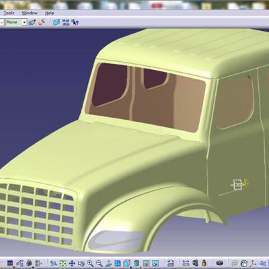
Task: Open the None layer dropdown
Action: click(x=16, y=22)
